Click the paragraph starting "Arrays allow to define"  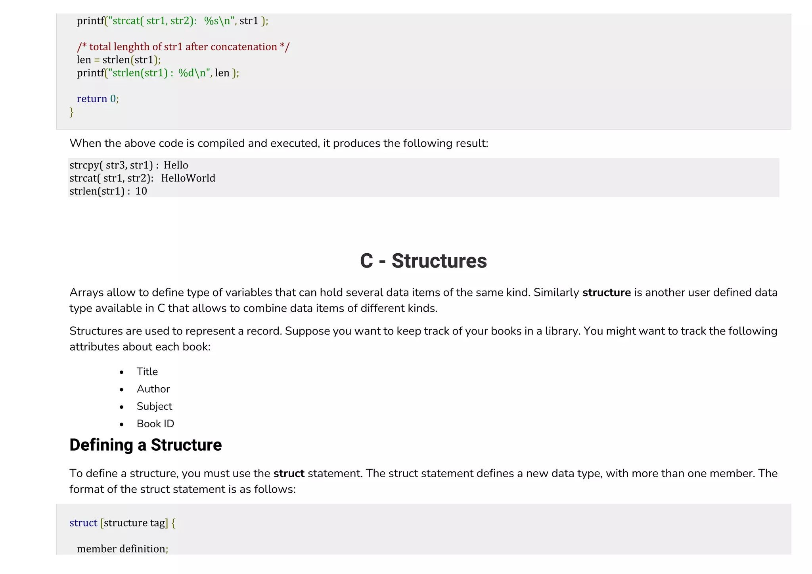(423, 300)
